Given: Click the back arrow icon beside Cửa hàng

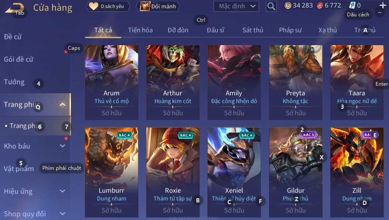Looking at the screenshot, I should coord(14,8).
